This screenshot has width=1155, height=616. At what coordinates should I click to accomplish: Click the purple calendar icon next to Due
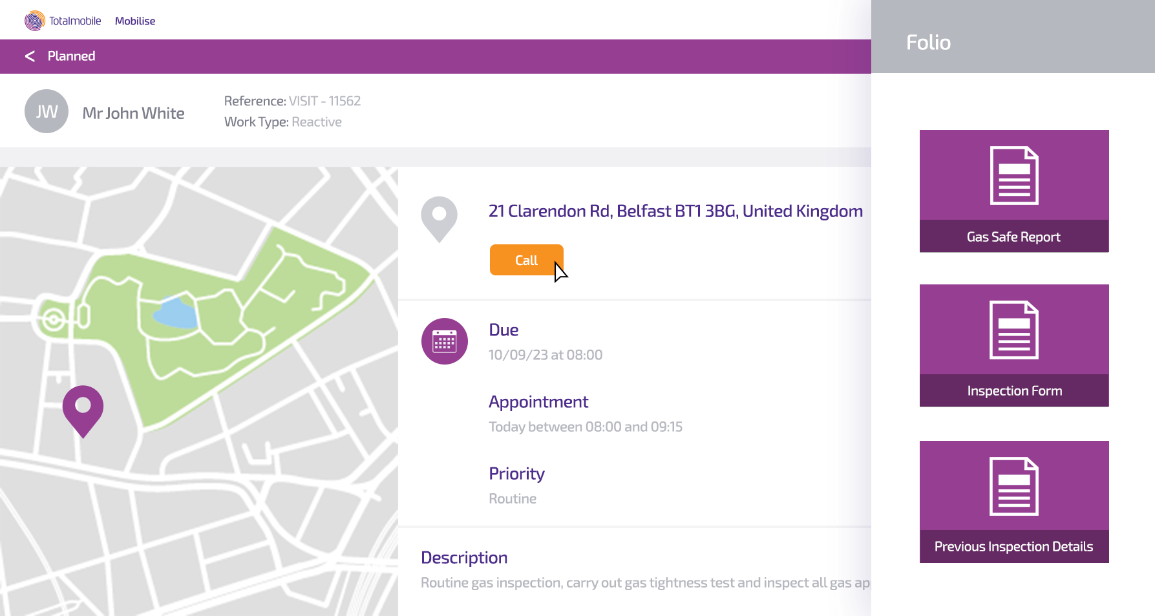(x=445, y=341)
